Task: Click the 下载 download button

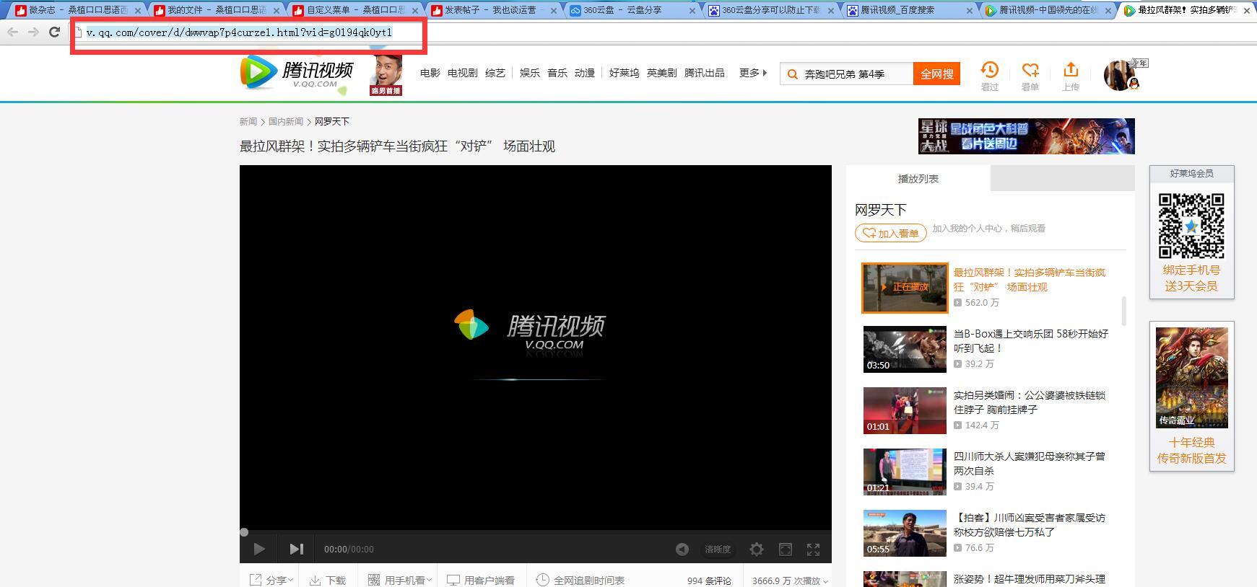Action: click(328, 580)
